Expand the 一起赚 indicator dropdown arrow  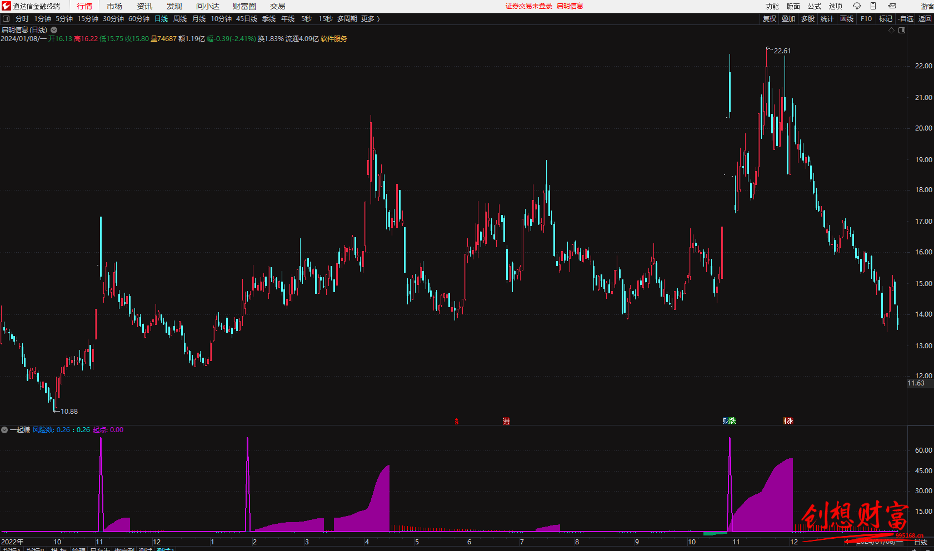click(4, 430)
